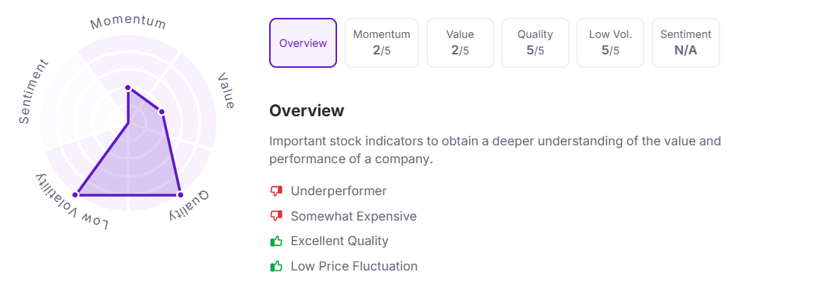Click the Overview heading
Viewport: 818px width, 301px height.
click(x=306, y=110)
